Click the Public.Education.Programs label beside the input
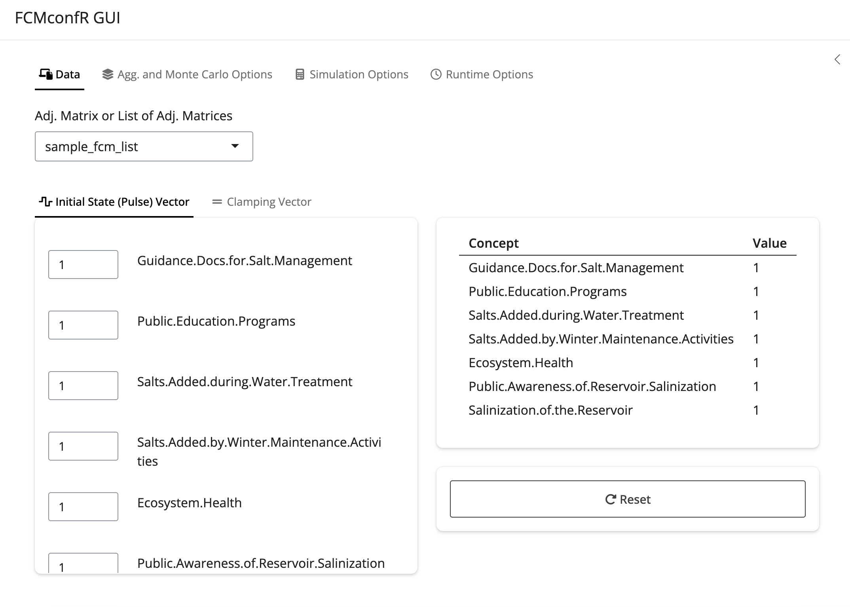This screenshot has height=607, width=850. coord(216,321)
